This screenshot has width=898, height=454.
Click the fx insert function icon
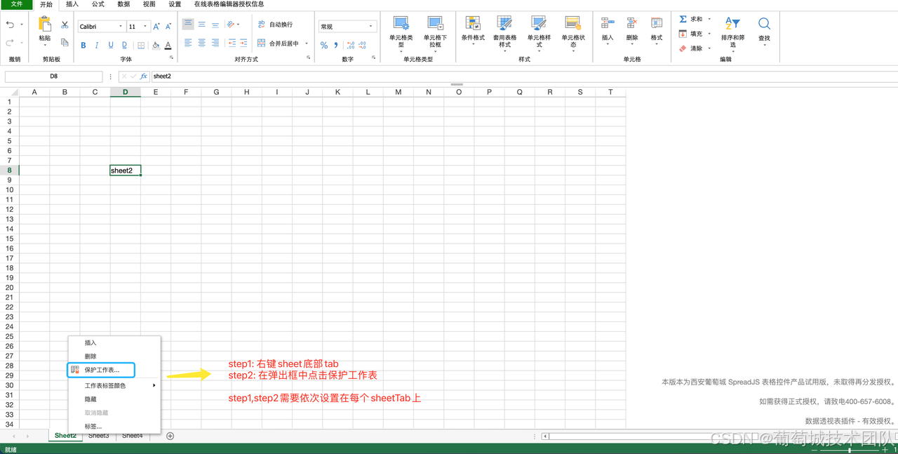[144, 76]
